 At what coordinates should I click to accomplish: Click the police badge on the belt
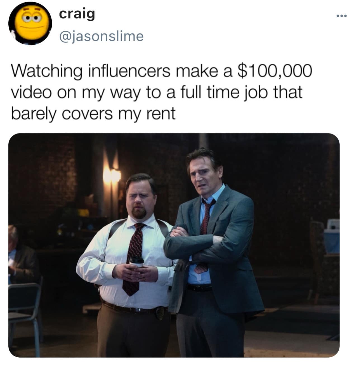(160, 312)
